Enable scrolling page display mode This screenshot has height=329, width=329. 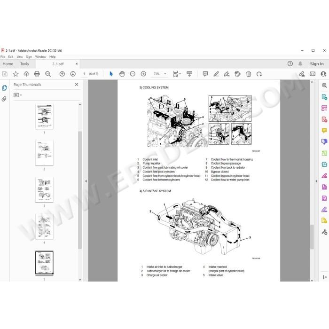(189, 74)
